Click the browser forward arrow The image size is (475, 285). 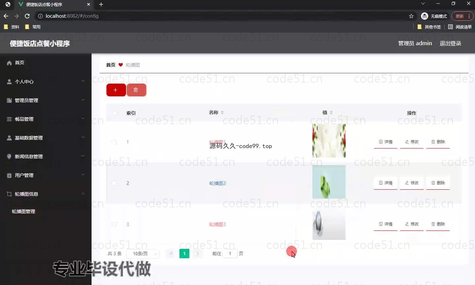tap(16, 16)
